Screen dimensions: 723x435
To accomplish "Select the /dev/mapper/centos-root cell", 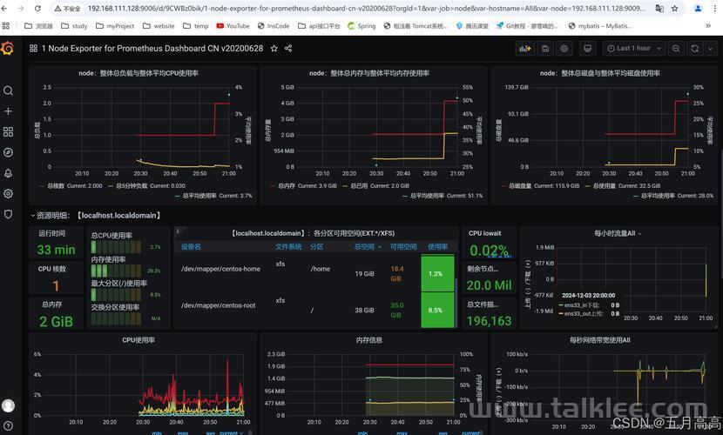I will [218, 305].
